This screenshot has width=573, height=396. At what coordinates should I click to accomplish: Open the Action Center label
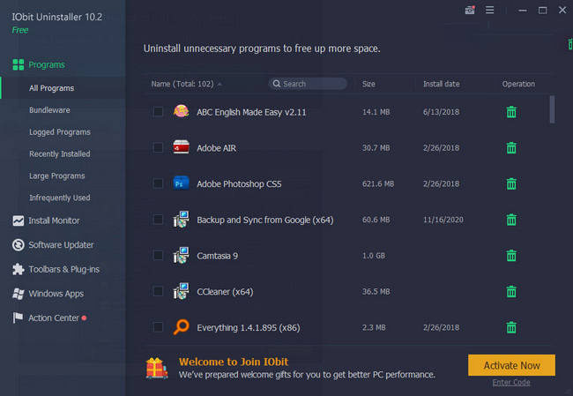tap(54, 318)
